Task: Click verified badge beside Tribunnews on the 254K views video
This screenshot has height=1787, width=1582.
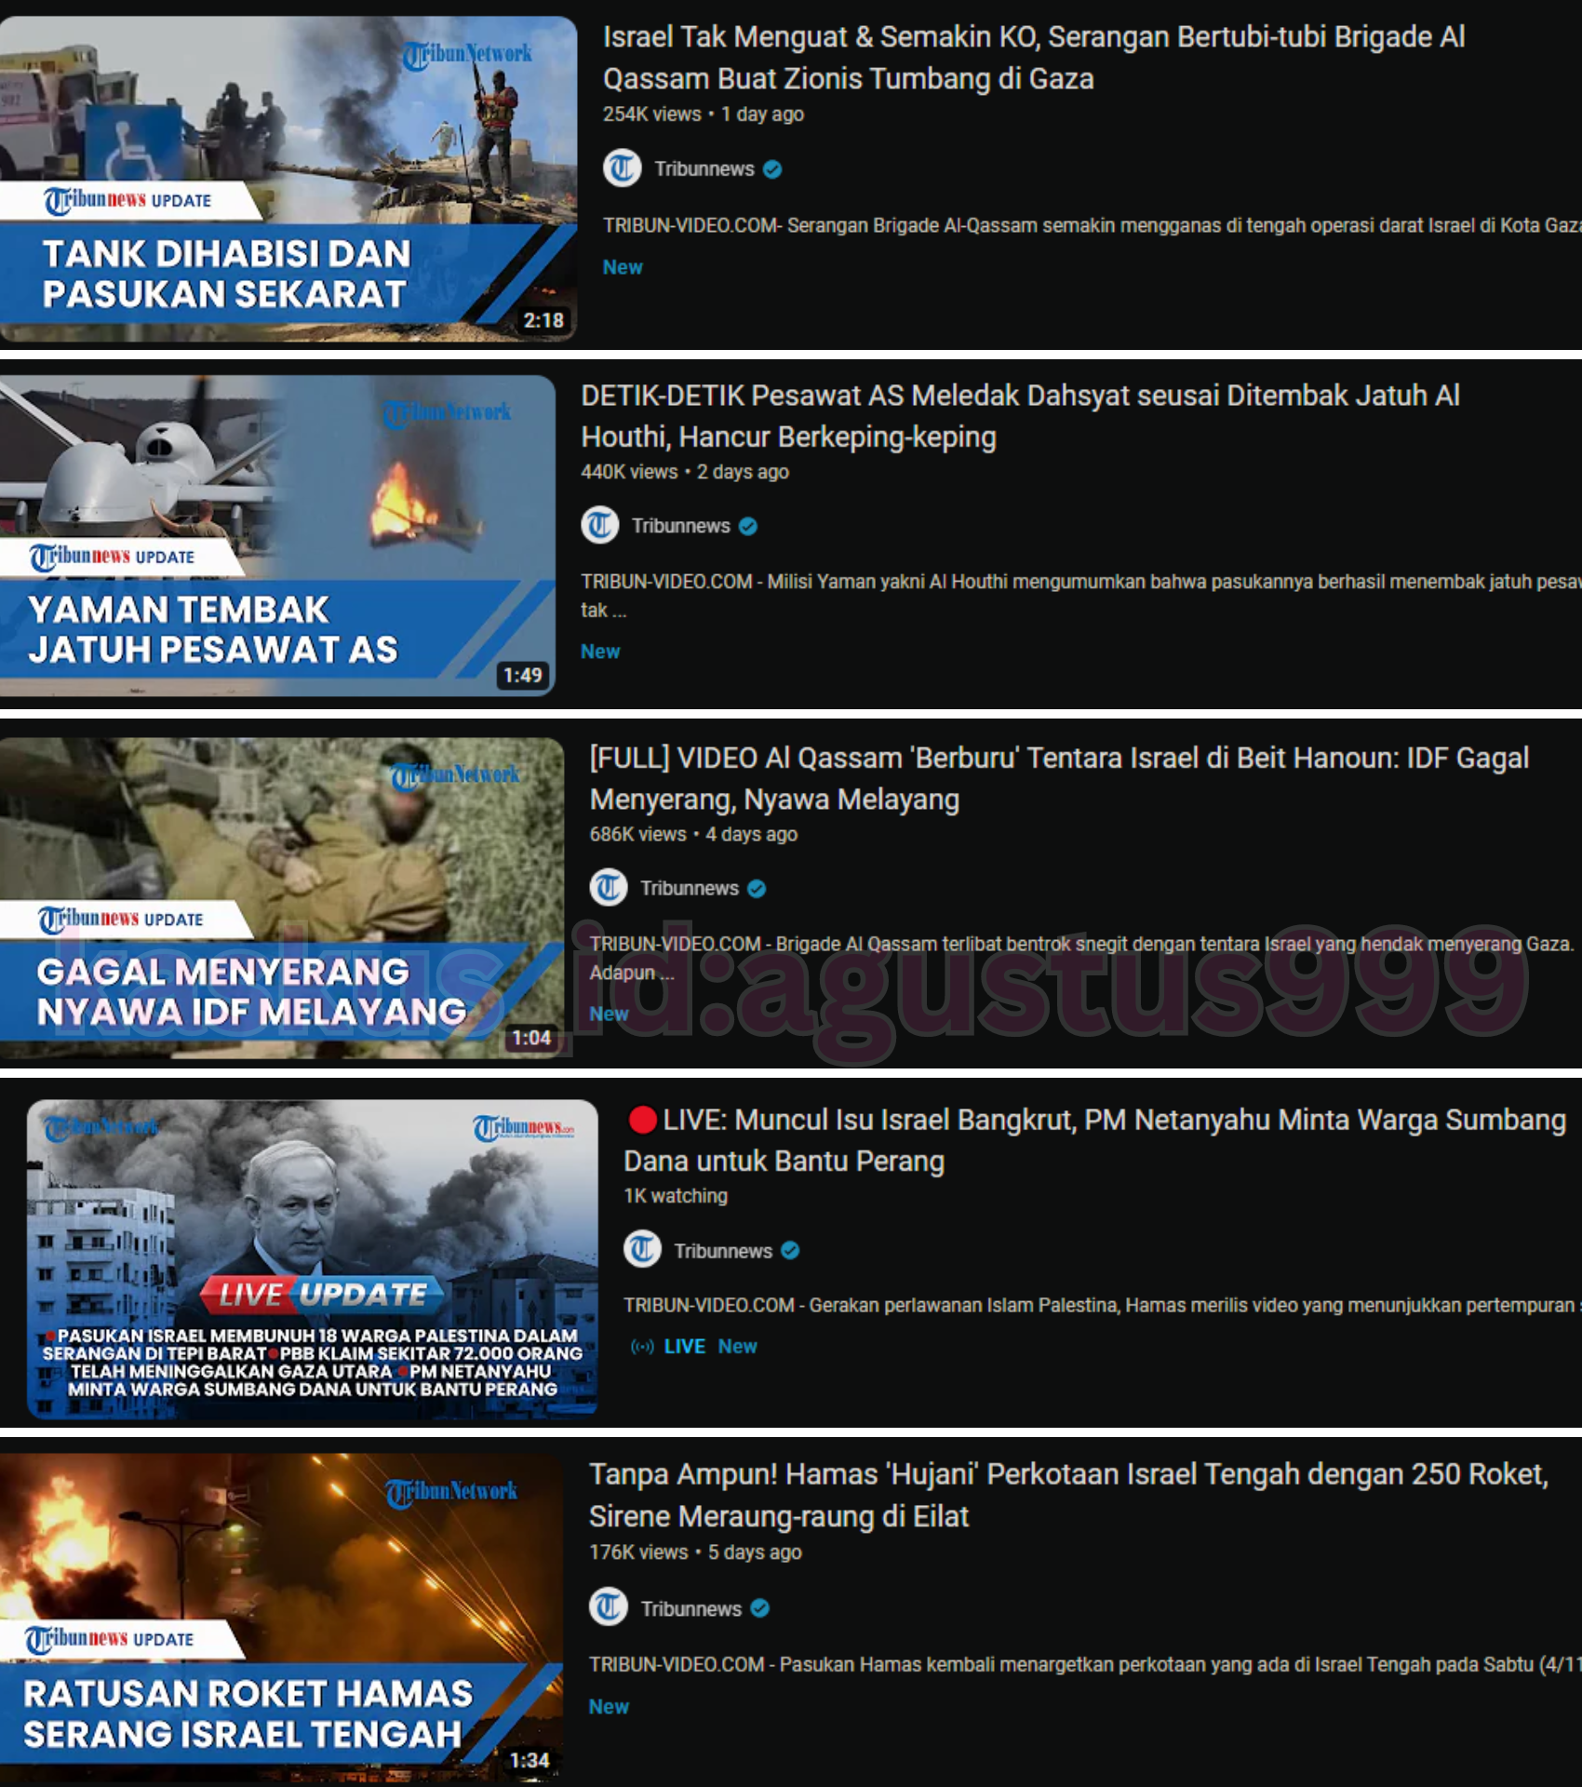Action: coord(772,169)
